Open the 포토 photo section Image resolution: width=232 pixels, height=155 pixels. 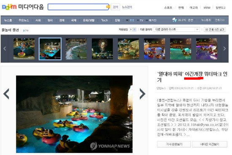[130, 20]
